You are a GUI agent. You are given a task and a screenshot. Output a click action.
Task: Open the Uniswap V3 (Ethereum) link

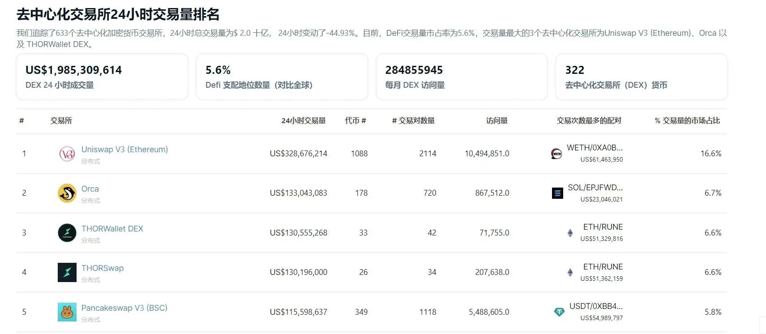124,150
